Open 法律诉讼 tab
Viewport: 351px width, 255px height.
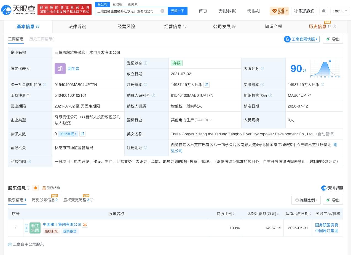click(77, 26)
